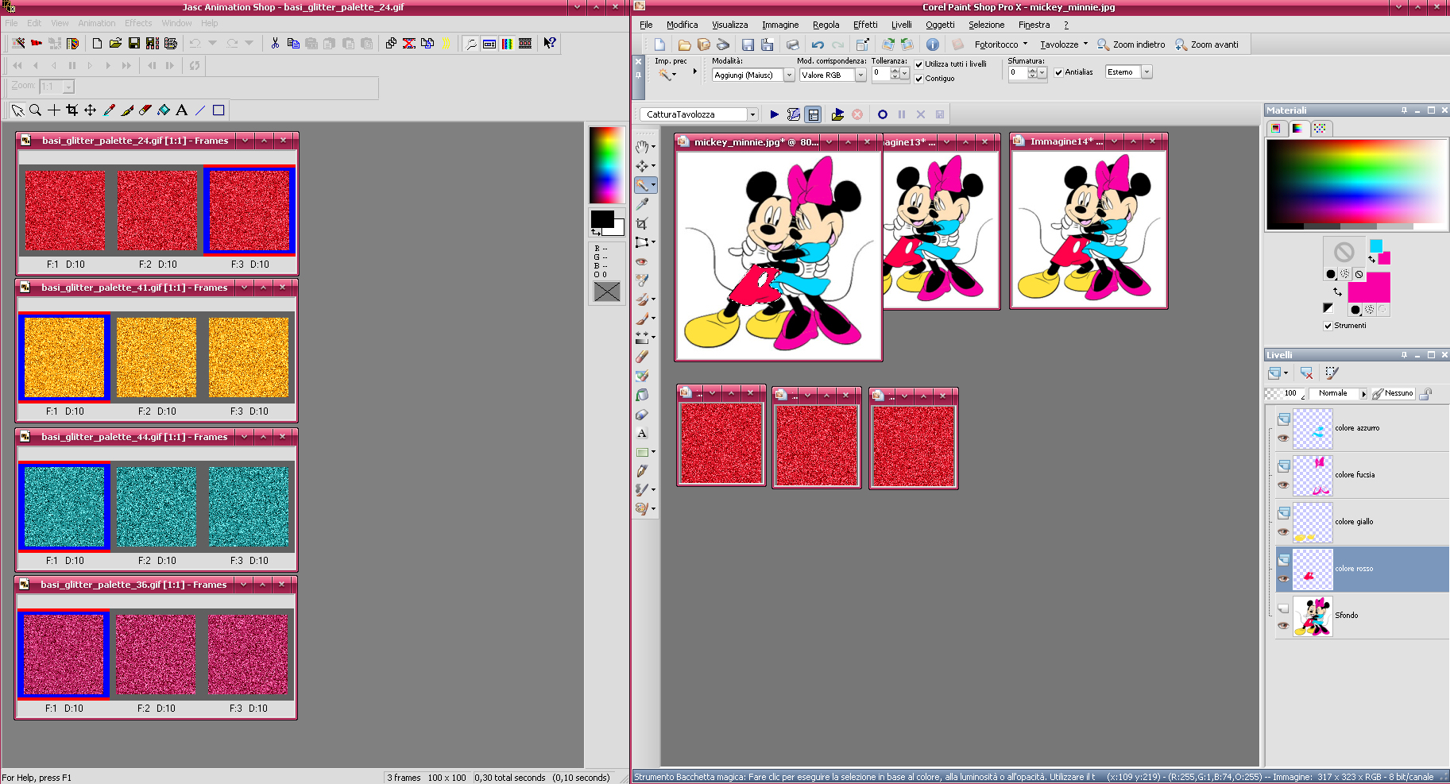Viewport: 1450px width, 784px height.
Task: Select the Crop tool in Paint Shop Pro toolbox
Action: point(643,223)
